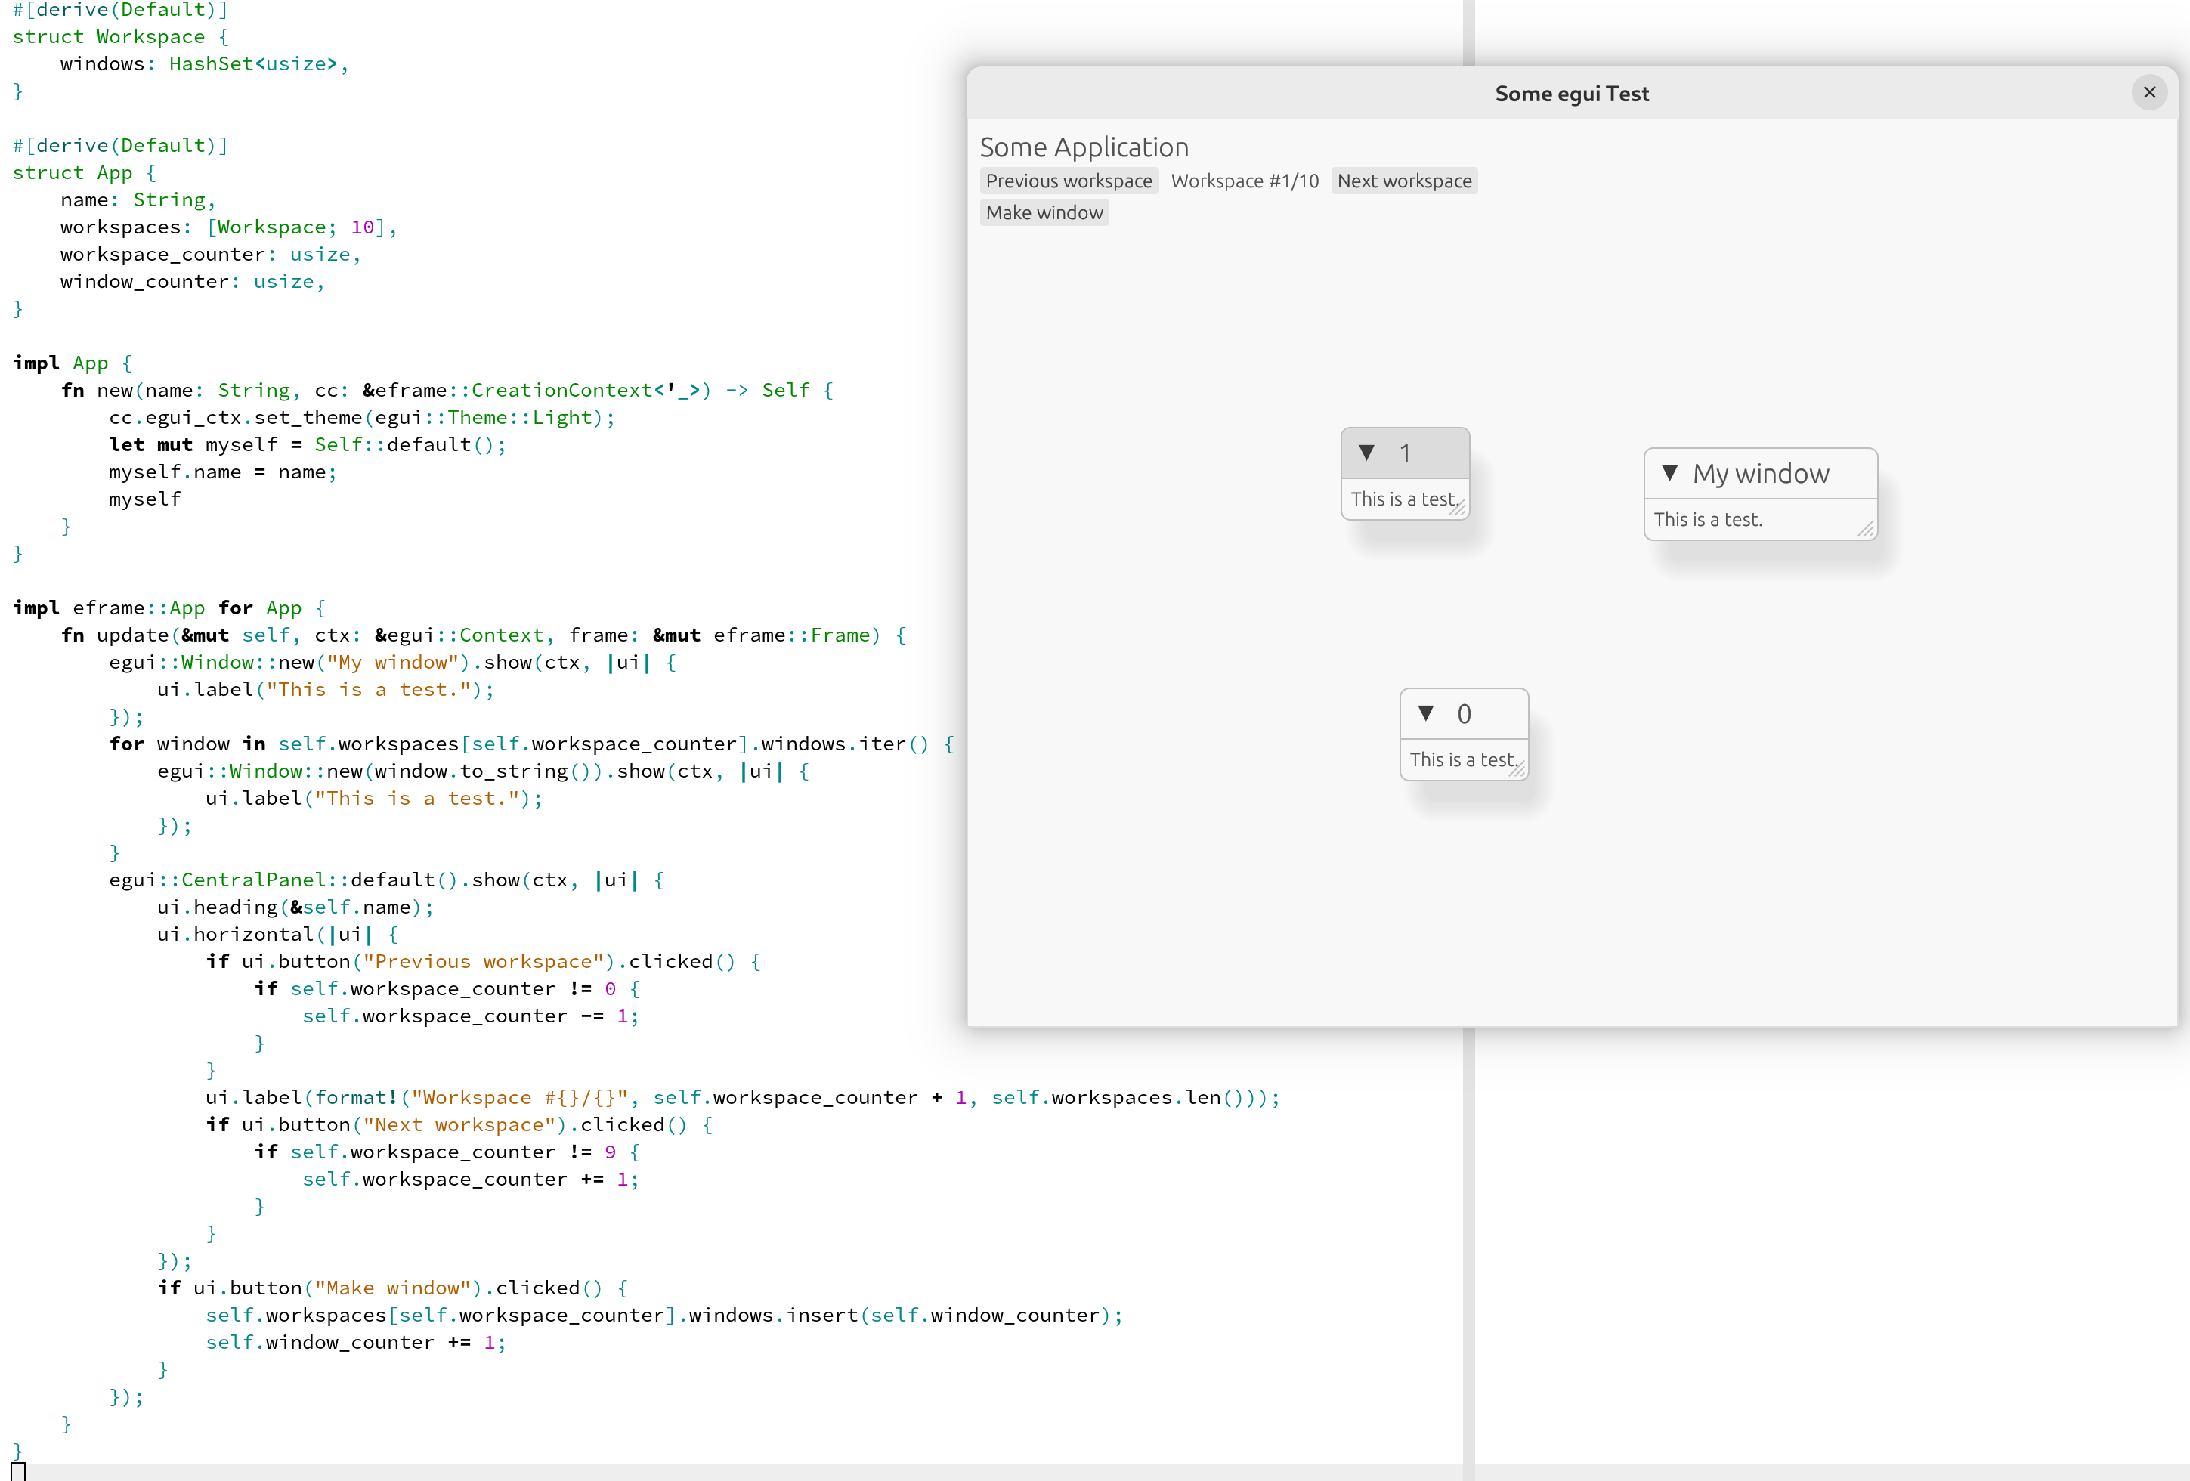Click the 'workspaces: [Workspace; 10],' line
The width and height of the screenshot is (2190, 1481).
pyautogui.click(x=228, y=227)
